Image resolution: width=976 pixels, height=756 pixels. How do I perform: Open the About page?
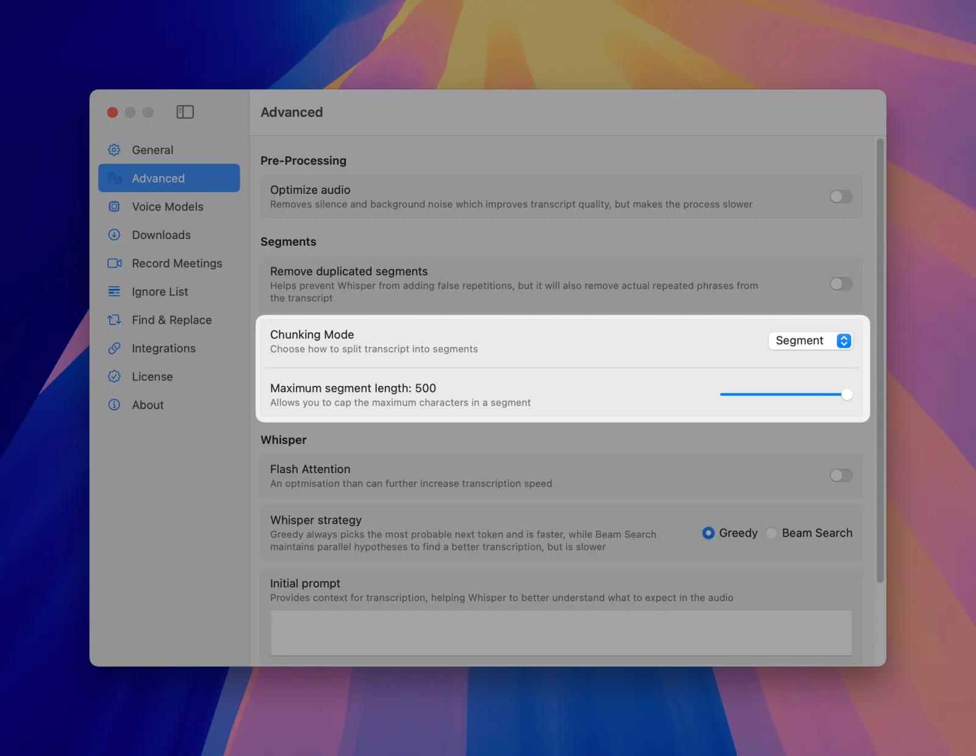(169, 405)
